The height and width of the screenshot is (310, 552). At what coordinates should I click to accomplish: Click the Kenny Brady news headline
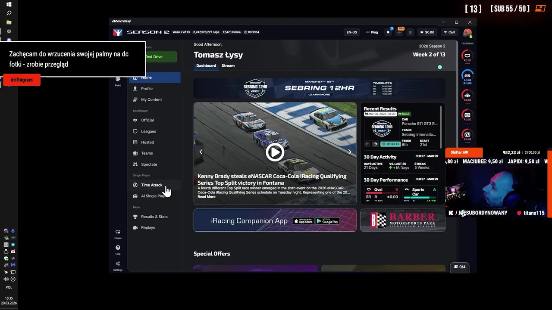pyautogui.click(x=272, y=180)
